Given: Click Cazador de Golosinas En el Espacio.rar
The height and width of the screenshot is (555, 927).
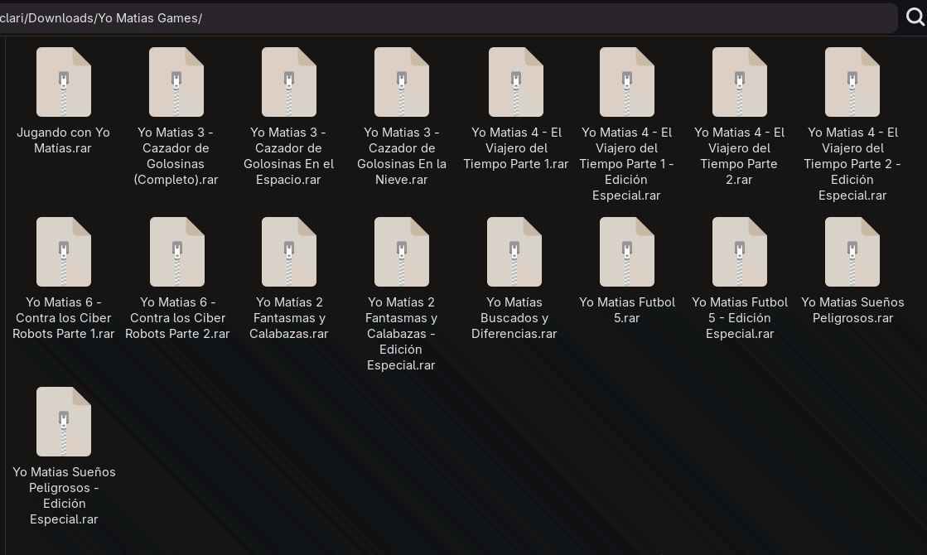Looking at the screenshot, I should tap(289, 83).
